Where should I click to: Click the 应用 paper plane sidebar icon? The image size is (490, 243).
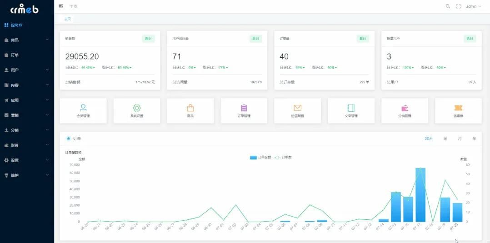[x=6, y=100]
